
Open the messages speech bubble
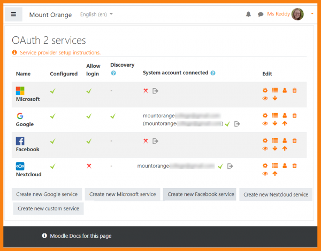[260, 14]
